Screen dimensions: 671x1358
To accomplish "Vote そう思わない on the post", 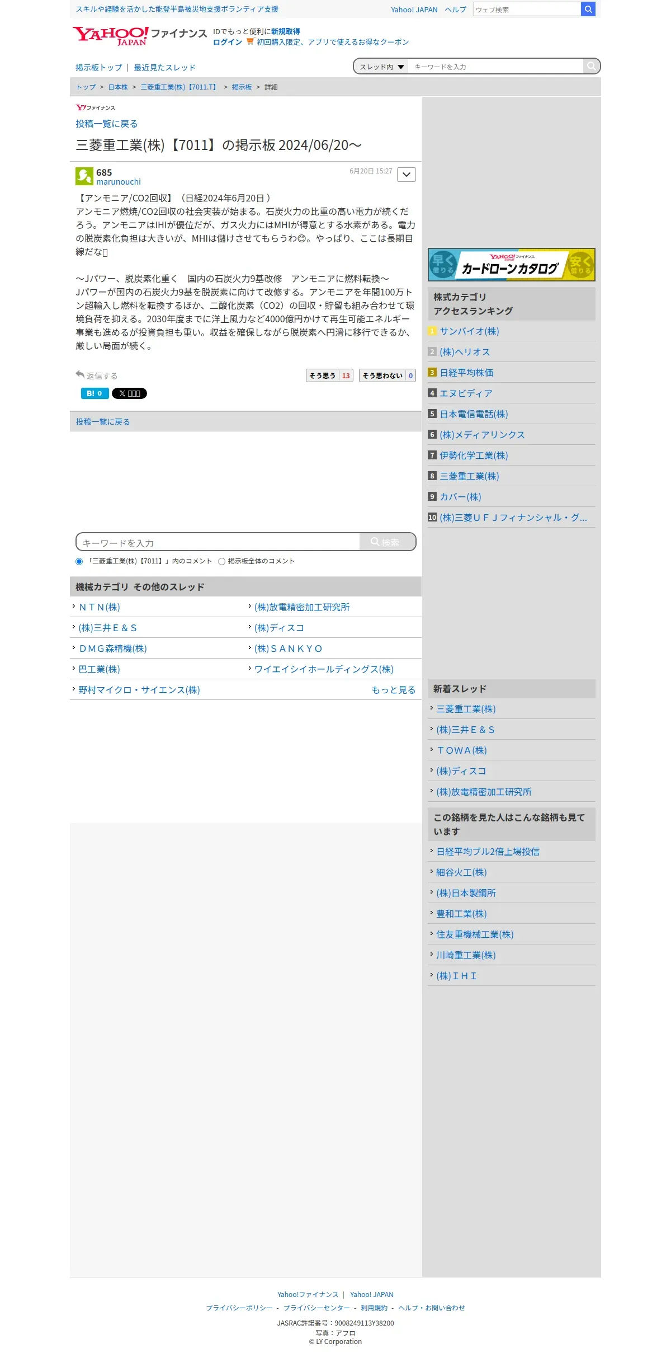I will pos(387,375).
